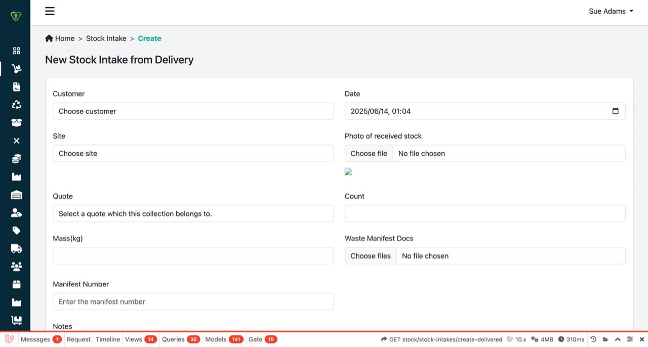
Task: Click the Date input field
Action: click(x=485, y=111)
